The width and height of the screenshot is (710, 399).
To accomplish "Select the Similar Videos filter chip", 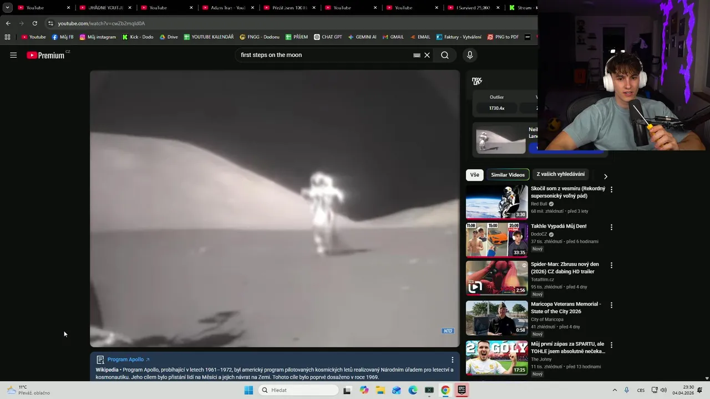I will (508, 175).
